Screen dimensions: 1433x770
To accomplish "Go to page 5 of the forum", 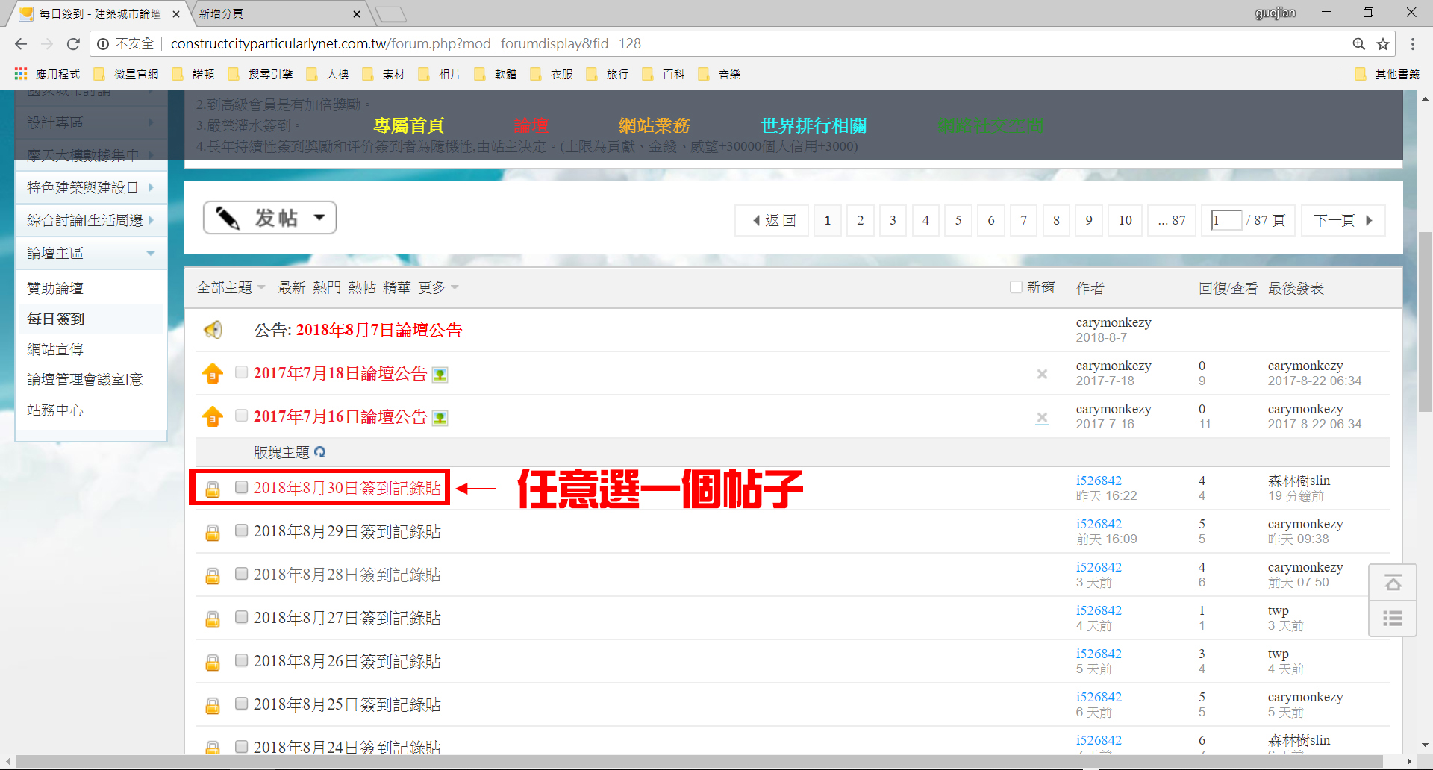I will tap(958, 220).
